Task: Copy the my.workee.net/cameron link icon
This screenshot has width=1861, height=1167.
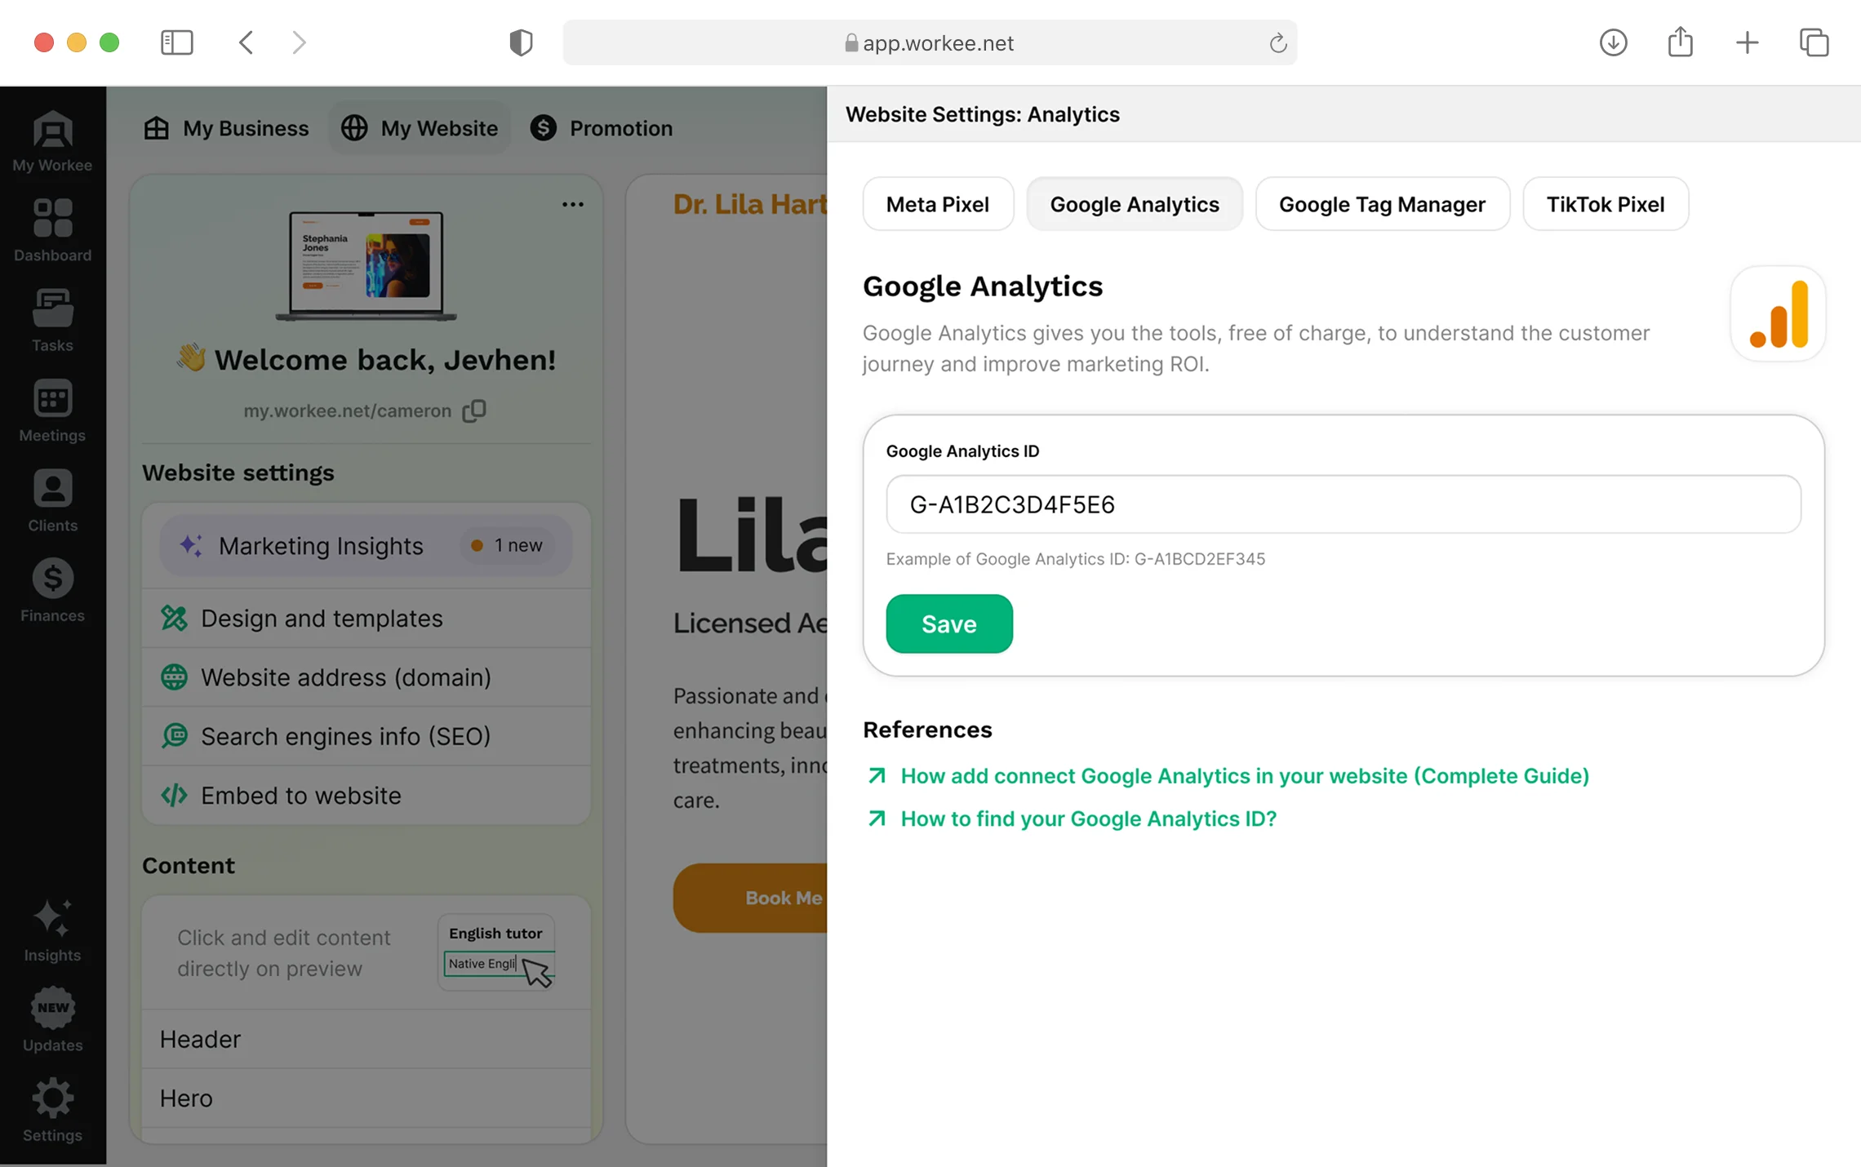Action: [x=474, y=410]
